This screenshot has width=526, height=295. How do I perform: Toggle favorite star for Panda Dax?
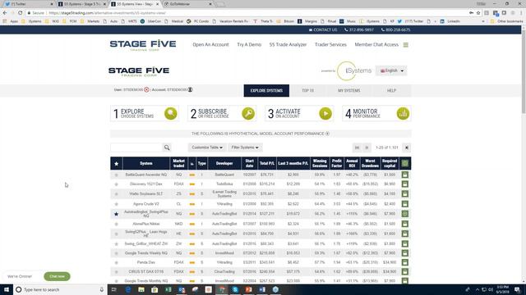pos(117,263)
